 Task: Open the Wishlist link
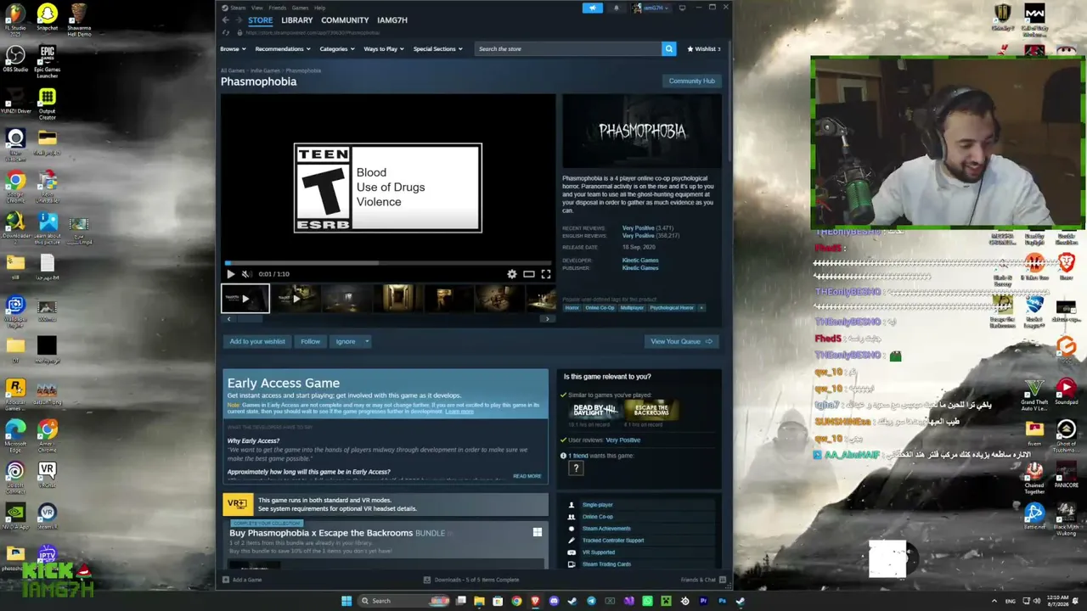pos(703,48)
